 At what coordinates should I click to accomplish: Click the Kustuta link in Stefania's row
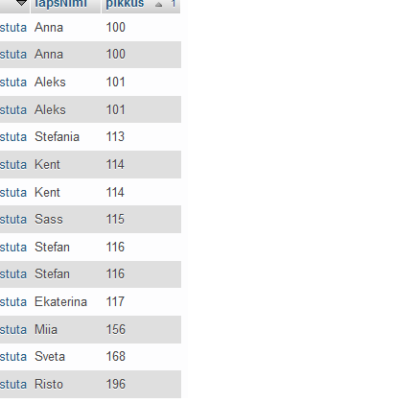(13, 137)
